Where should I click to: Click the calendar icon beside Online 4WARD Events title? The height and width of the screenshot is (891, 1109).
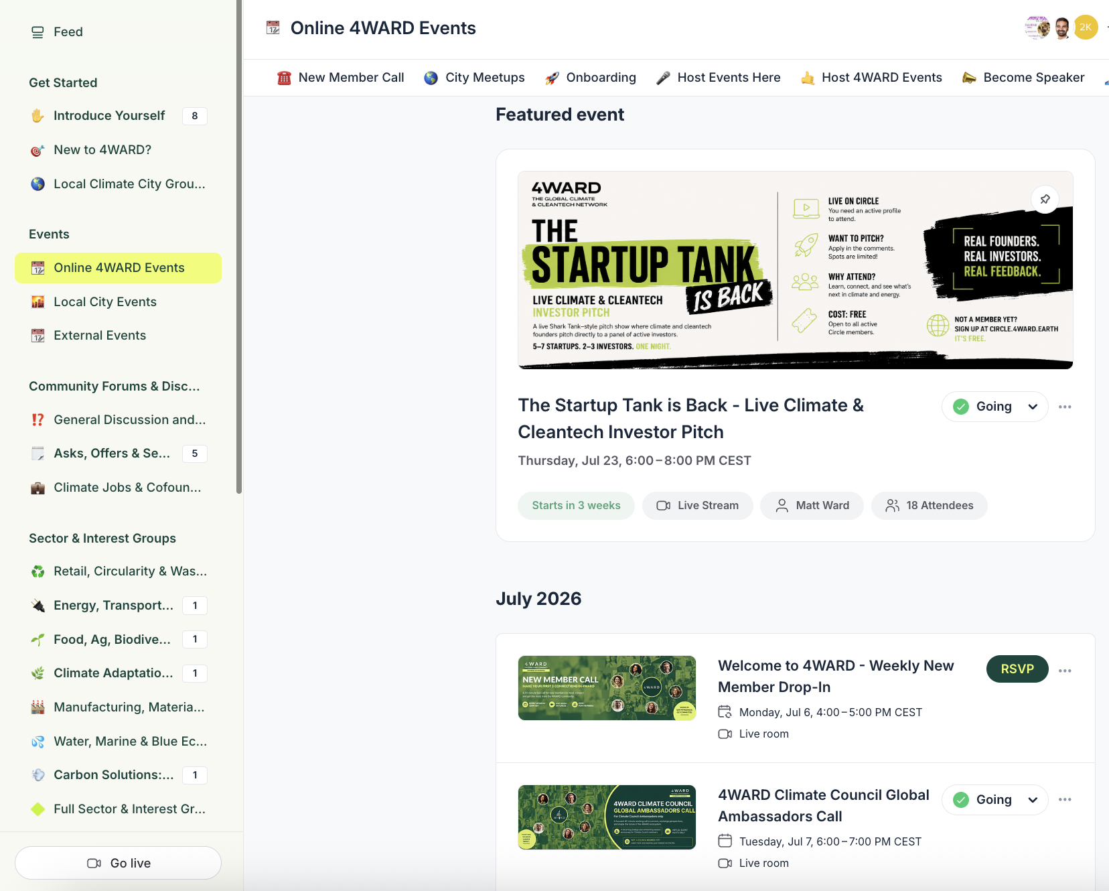coord(273,28)
